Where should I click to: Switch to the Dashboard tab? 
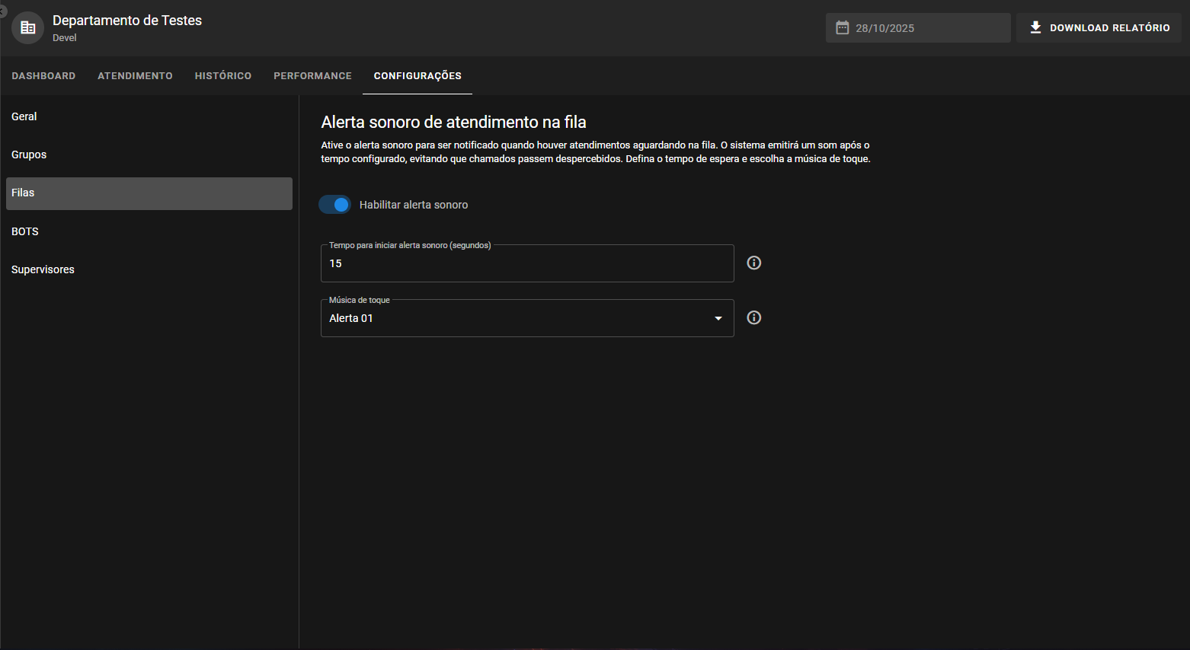(x=43, y=76)
